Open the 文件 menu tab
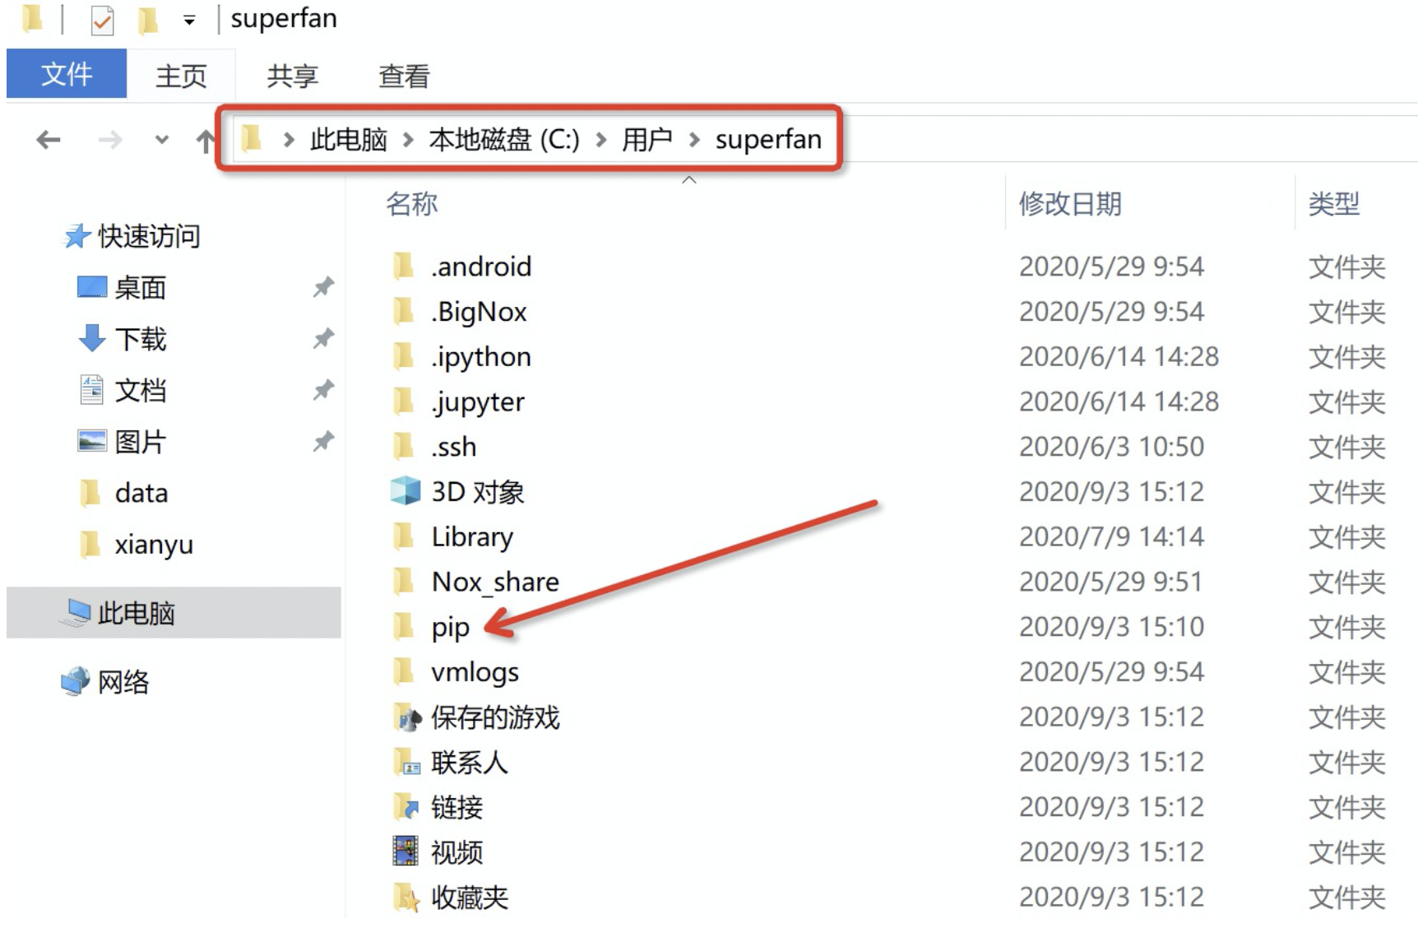The width and height of the screenshot is (1418, 928). click(67, 75)
